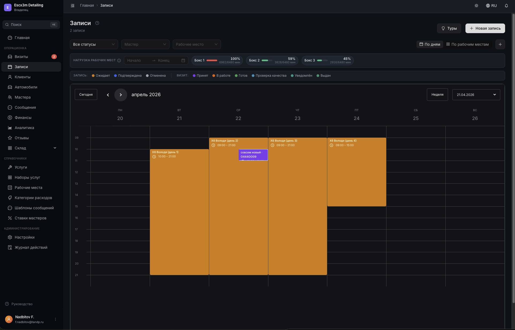Open the 21.04.2026 date dropdown
Screen dimensions: 515x330
tap(476, 95)
